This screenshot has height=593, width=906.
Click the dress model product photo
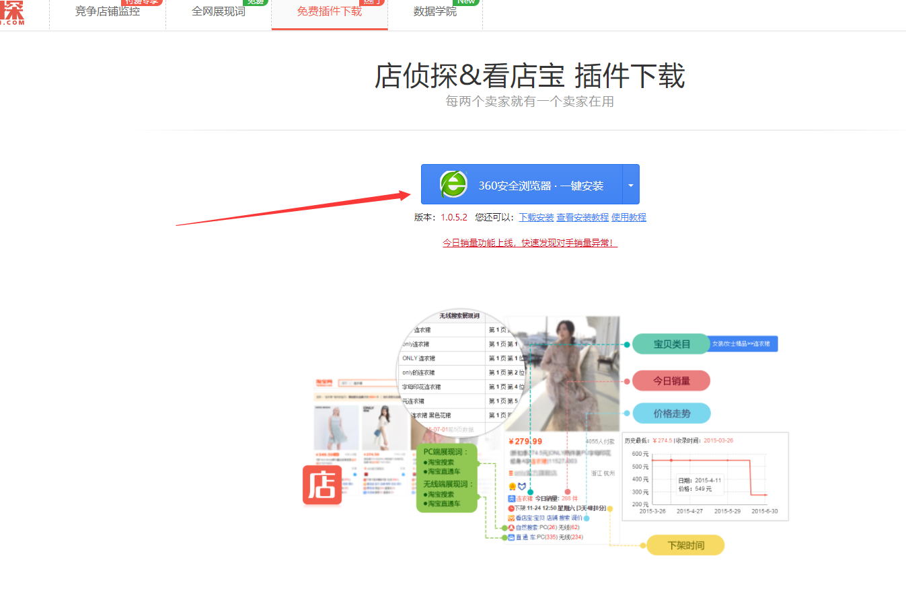(x=562, y=373)
